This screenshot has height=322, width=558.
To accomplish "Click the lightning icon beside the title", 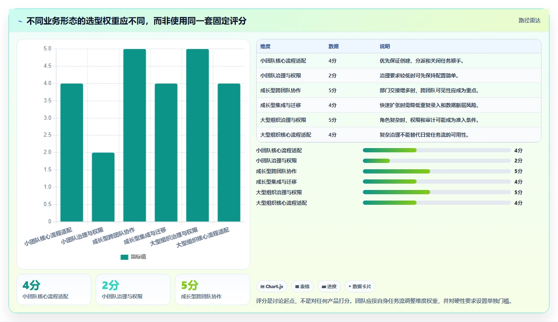I will coord(20,21).
